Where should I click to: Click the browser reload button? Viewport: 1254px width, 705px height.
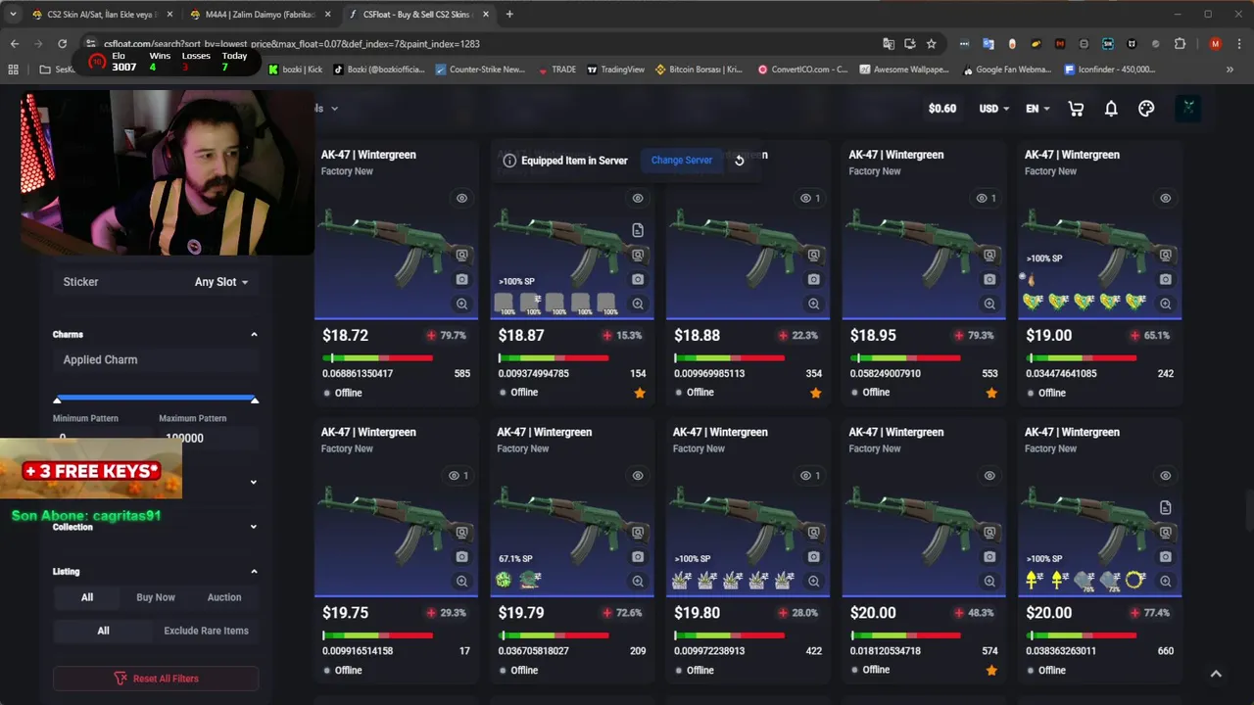point(63,44)
